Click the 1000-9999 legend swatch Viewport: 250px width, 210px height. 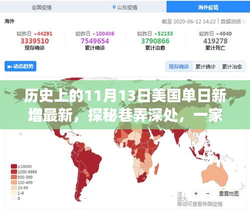[x=14, y=172]
